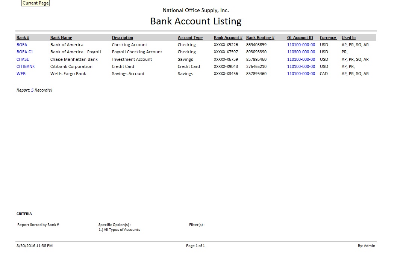Open GL account 110300-000-00 link
Screen dimensions: 409x253
(x=301, y=52)
